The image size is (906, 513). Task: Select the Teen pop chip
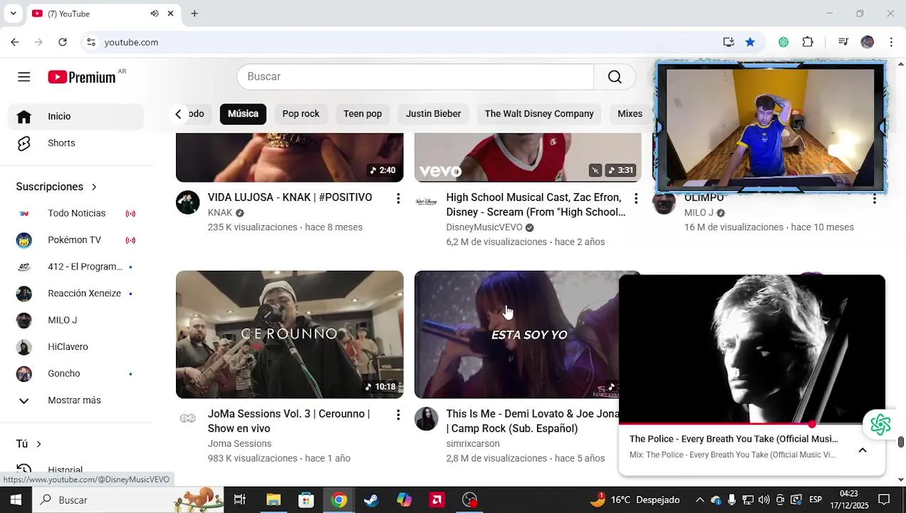363,114
